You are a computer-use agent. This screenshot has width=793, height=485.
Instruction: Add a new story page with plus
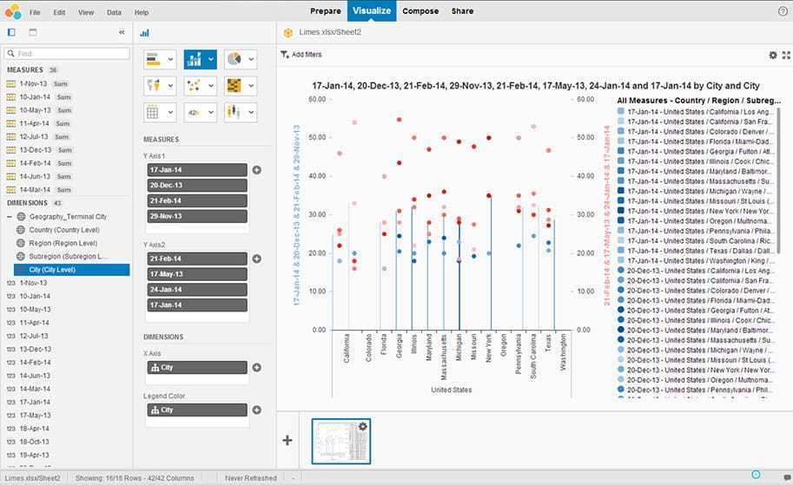coord(287,440)
